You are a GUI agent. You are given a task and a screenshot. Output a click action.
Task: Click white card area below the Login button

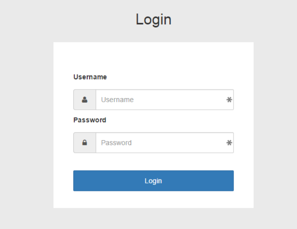[153, 200]
